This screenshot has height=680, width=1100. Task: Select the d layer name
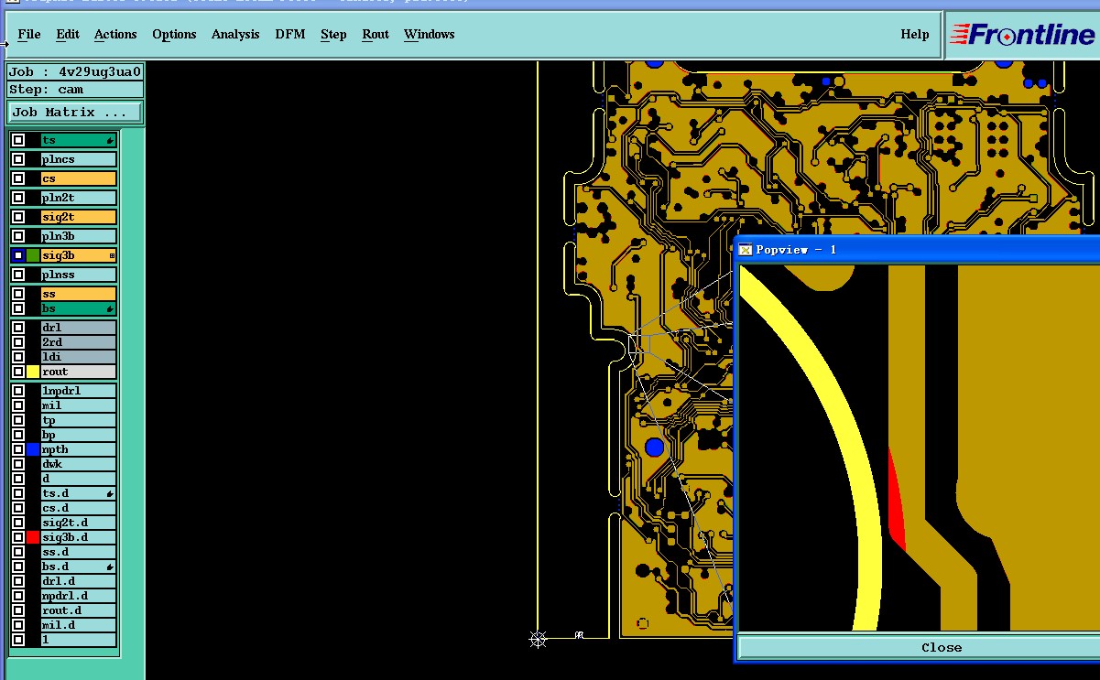(x=79, y=479)
